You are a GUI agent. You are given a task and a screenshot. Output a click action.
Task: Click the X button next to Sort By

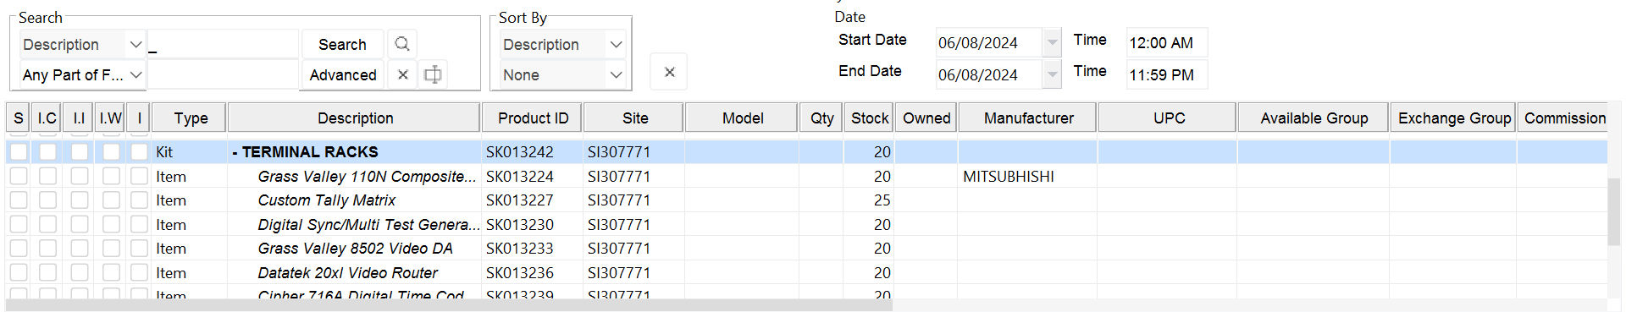(669, 72)
